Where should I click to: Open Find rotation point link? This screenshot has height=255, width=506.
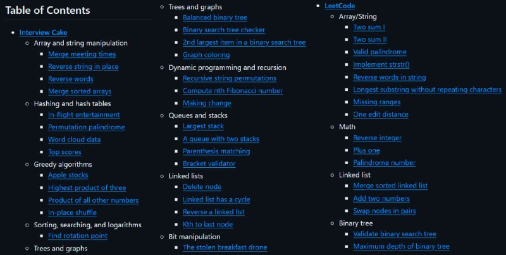coord(78,235)
